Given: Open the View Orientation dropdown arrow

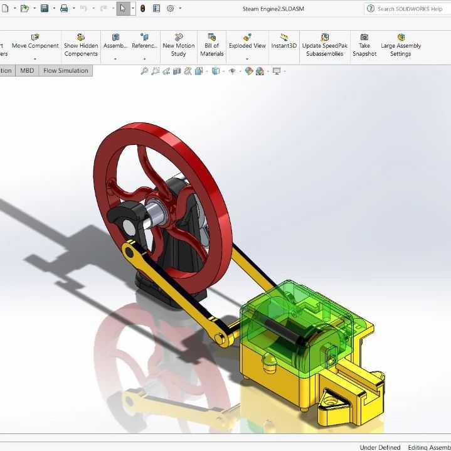Looking at the screenshot, I should coord(207,72).
